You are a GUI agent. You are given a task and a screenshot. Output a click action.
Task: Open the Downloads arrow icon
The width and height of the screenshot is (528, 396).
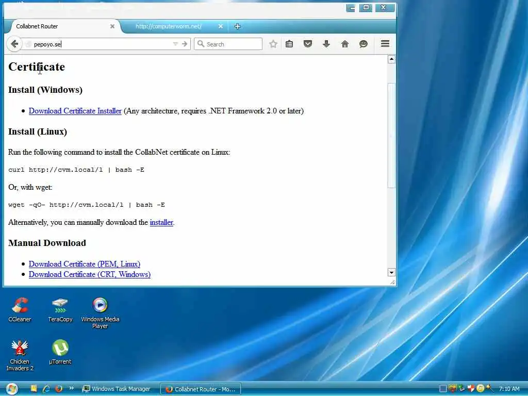pyautogui.click(x=326, y=44)
